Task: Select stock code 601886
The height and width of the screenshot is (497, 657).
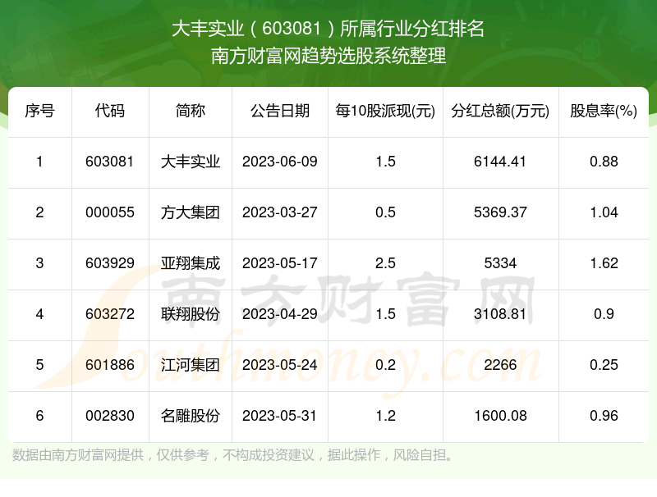Action: [110, 365]
